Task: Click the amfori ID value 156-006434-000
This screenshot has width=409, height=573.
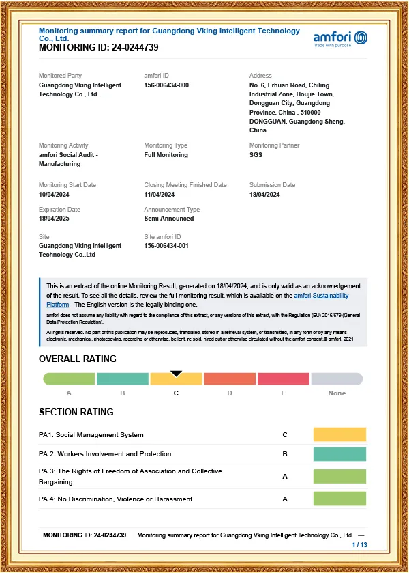Action: tap(166, 85)
